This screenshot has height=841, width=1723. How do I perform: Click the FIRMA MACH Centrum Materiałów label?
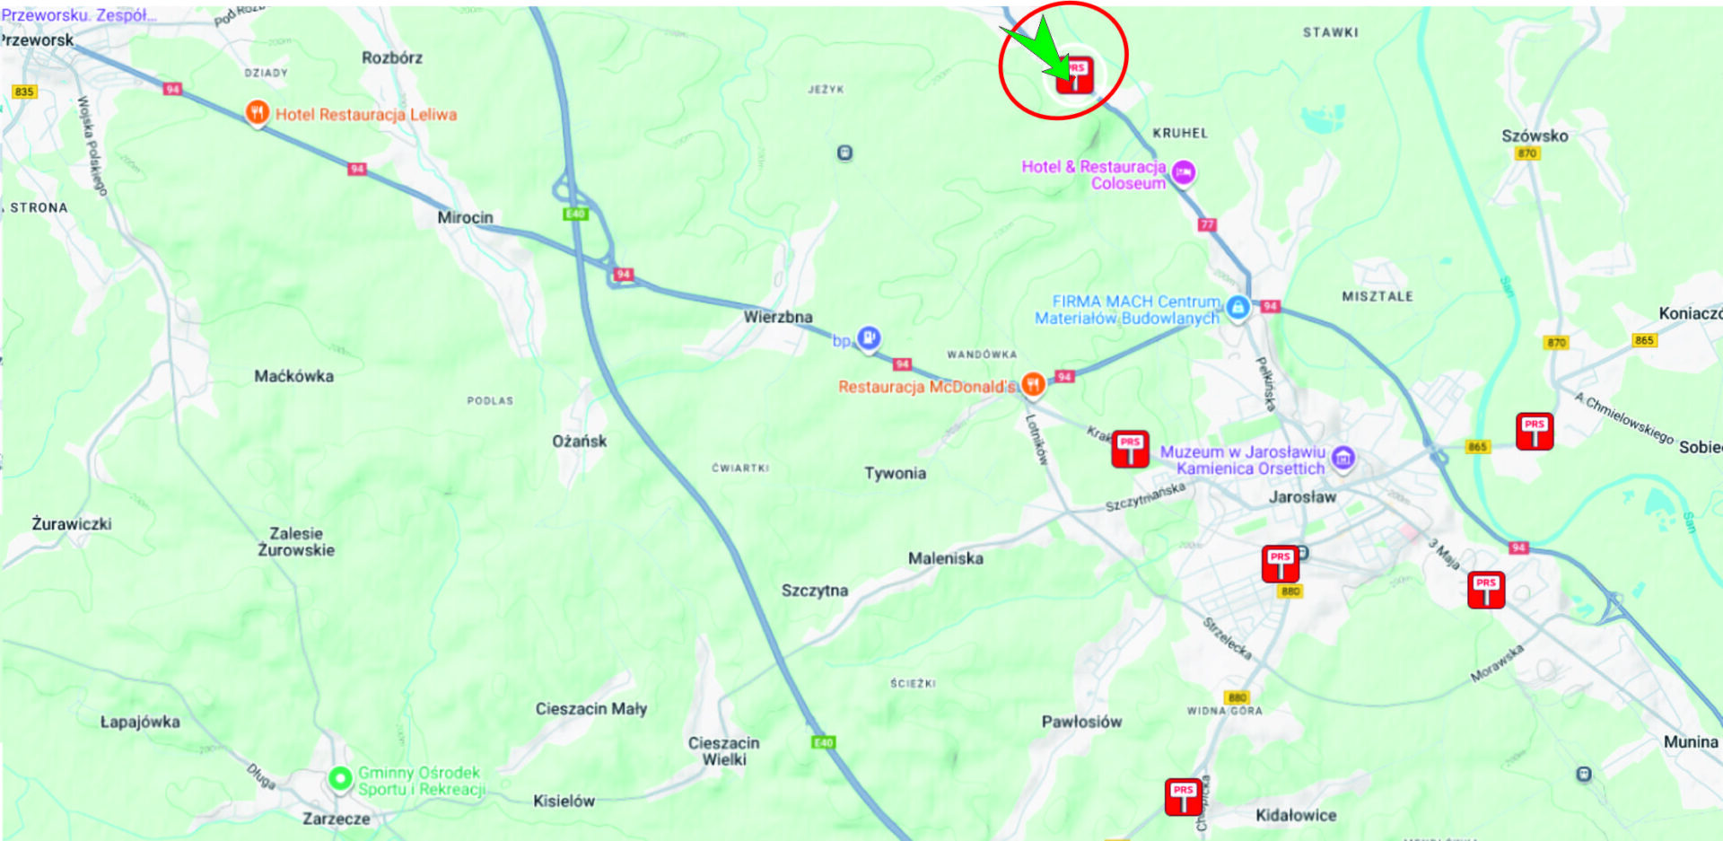[x=1127, y=310]
